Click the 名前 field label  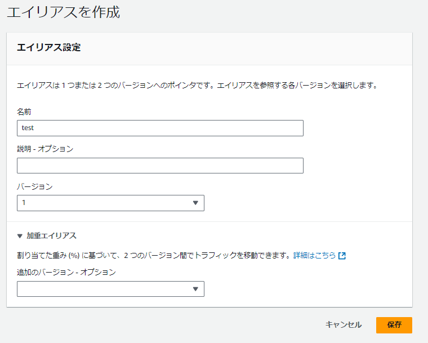point(24,112)
